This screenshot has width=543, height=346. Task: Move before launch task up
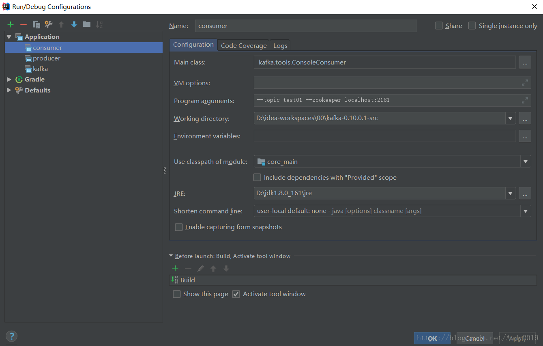click(213, 268)
